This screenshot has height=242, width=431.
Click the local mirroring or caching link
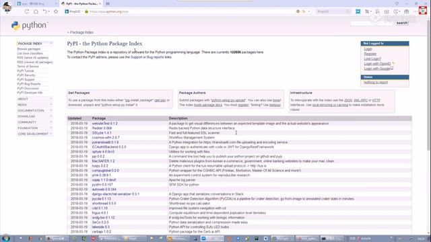[x=330, y=105]
